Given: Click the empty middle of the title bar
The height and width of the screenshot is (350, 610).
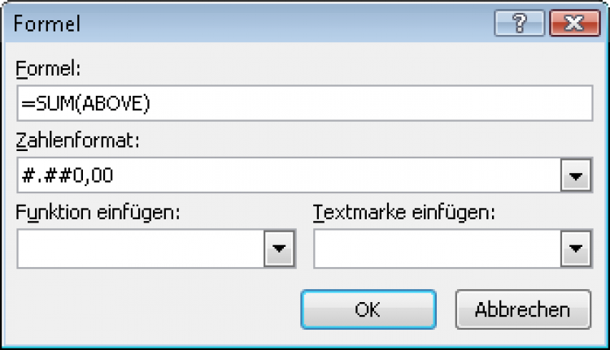Looking at the screenshot, I should click(285, 24).
